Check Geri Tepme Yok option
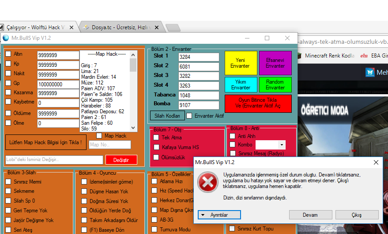Image resolution: width=388 pixels, height=234 pixels. (8, 211)
